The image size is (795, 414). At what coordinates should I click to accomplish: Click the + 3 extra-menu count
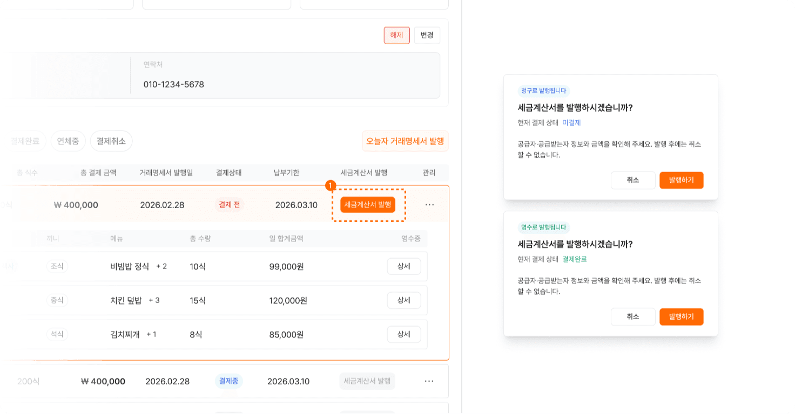pos(154,300)
